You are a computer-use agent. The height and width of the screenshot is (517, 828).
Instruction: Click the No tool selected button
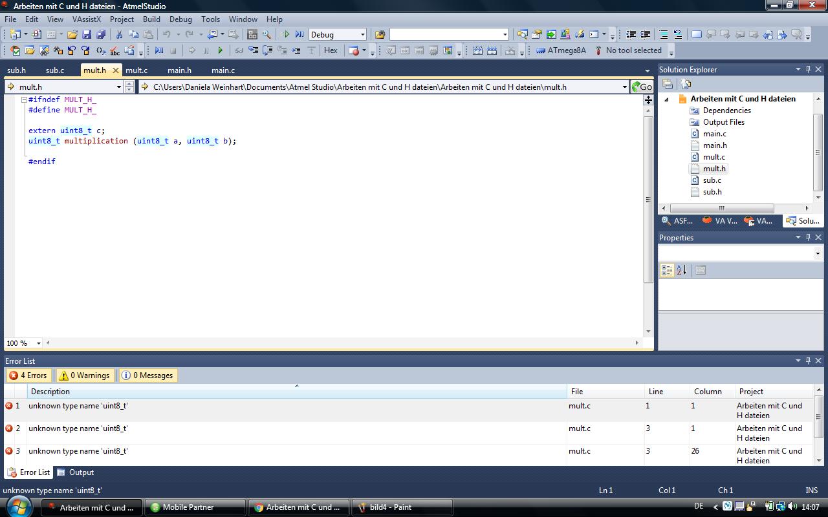(x=627, y=50)
